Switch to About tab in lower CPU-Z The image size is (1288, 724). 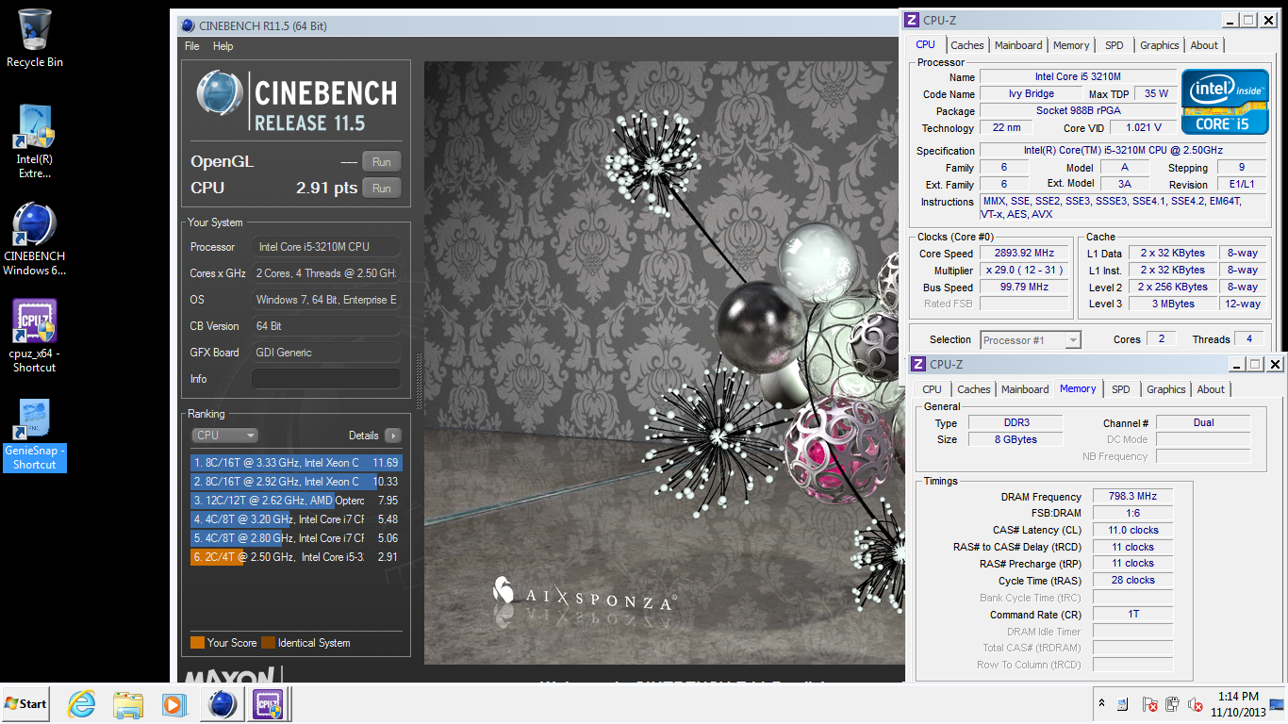click(1211, 389)
